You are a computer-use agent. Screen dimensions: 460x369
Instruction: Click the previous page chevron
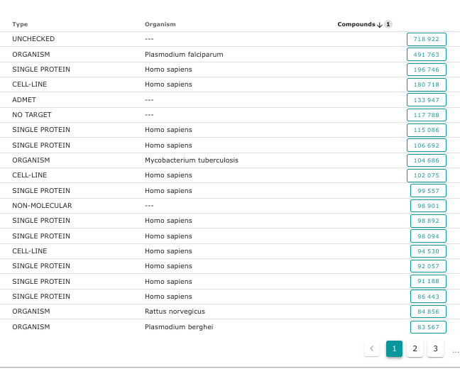(372, 348)
